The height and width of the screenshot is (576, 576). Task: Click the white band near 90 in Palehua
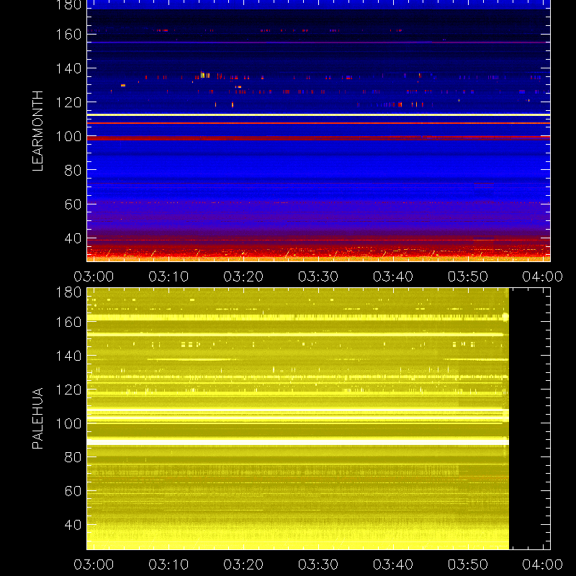point(298,442)
